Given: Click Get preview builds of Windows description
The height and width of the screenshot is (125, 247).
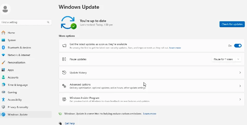Looking at the screenshot, I should [x=110, y=101].
